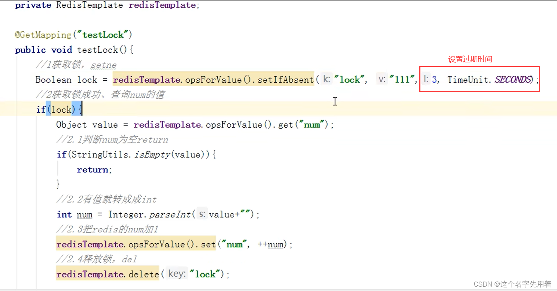Click the private RedisTemplate field declaration
The height and width of the screenshot is (291, 557).
point(107,5)
